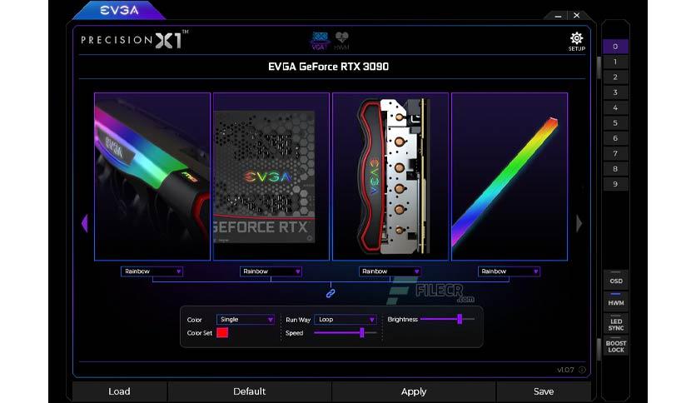Go to previous page with left arrow
This screenshot has width=696, height=403.
coord(85,223)
